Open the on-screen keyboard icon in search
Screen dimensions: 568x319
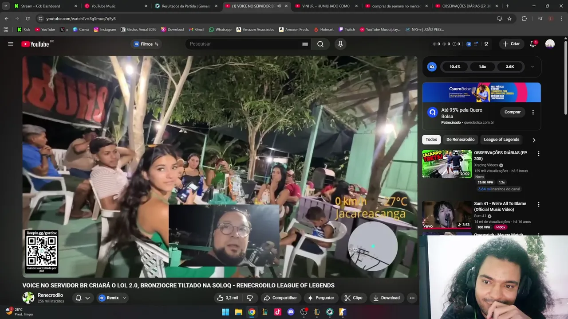tap(305, 44)
